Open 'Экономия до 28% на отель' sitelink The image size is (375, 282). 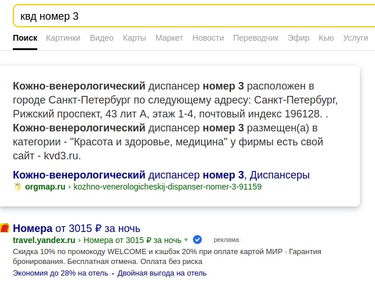pyautogui.click(x=61, y=273)
